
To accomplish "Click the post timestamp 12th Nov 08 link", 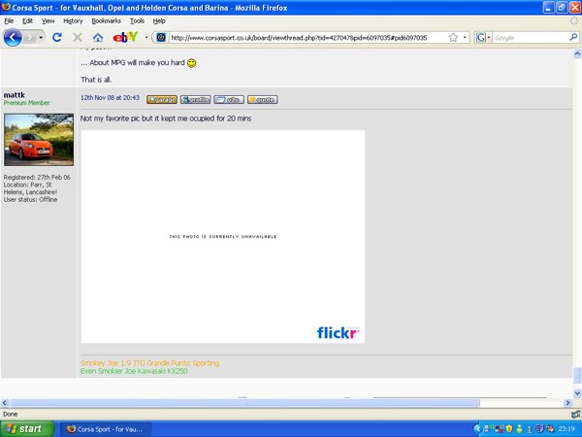I will (109, 98).
